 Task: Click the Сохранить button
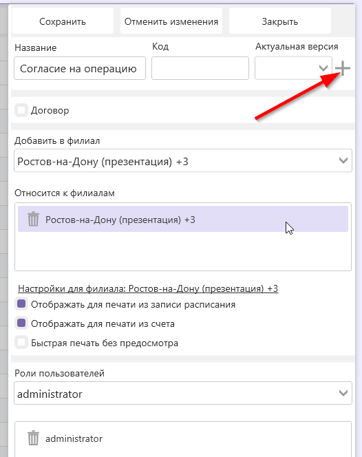[x=63, y=21]
